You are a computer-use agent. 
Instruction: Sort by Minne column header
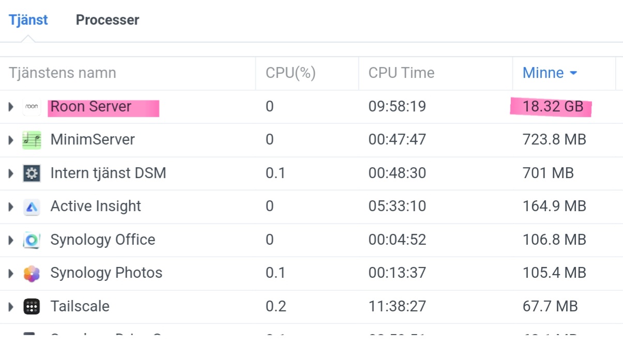[564, 73]
